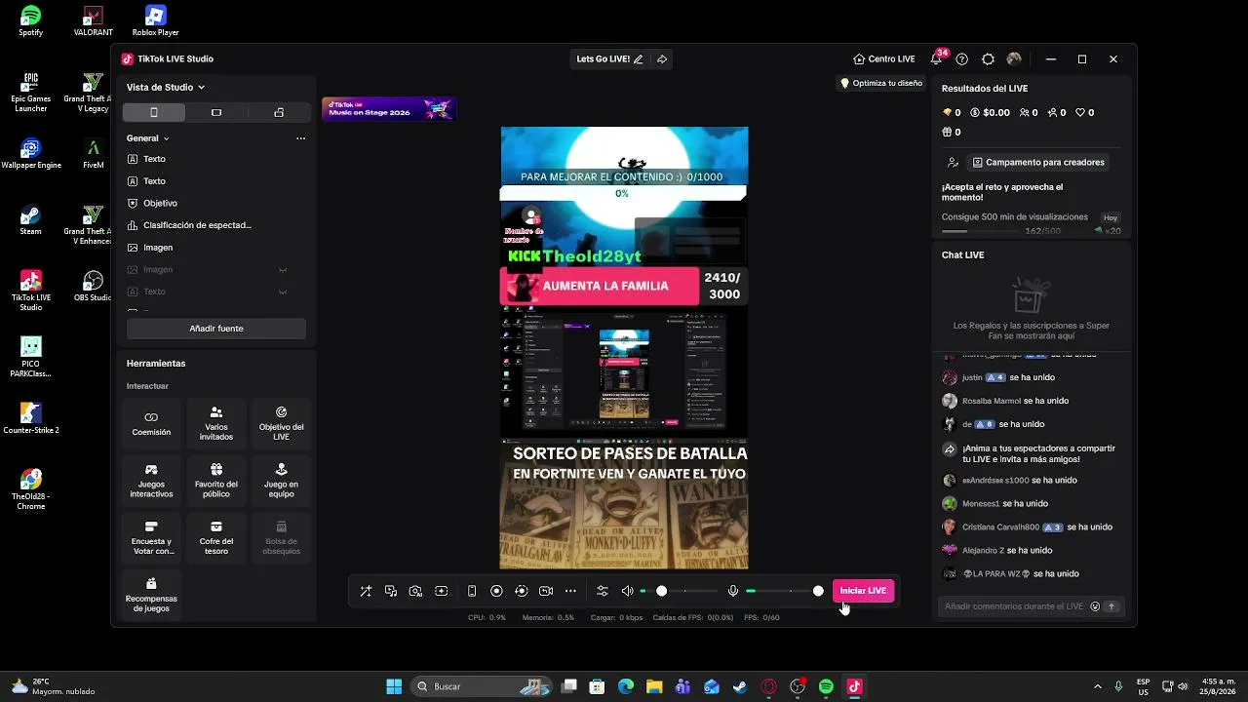Open Steam from the taskbar

(x=740, y=686)
